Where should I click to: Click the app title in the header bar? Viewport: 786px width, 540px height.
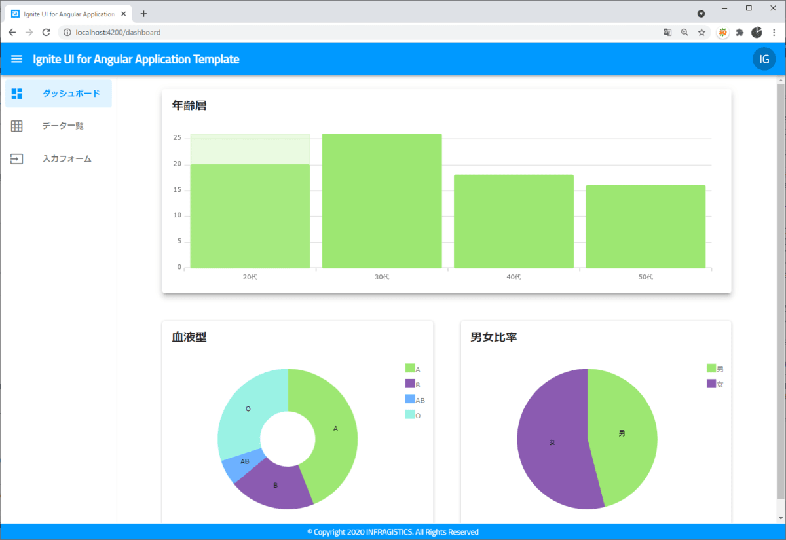click(136, 60)
